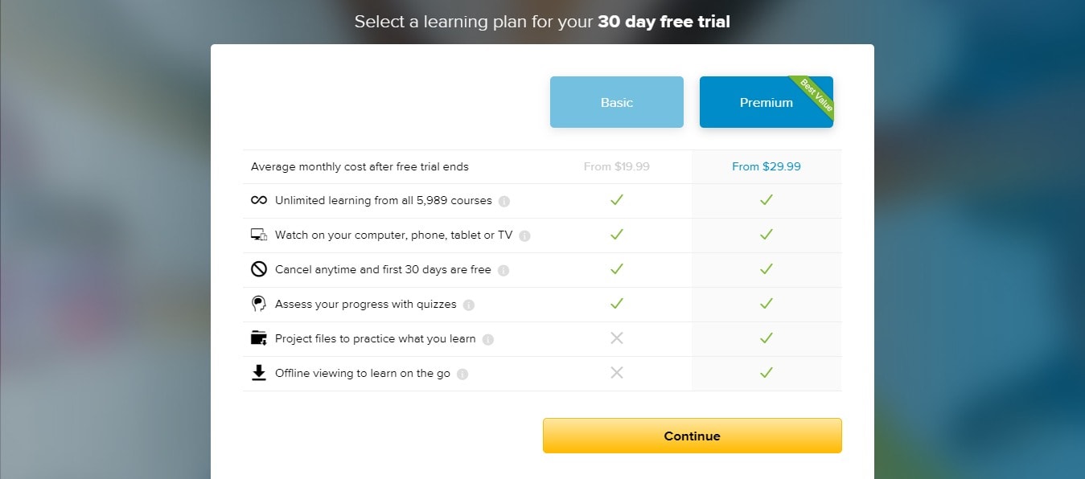The width and height of the screenshot is (1085, 479).
Task: Click the offline viewing download icon
Action: [x=259, y=373]
